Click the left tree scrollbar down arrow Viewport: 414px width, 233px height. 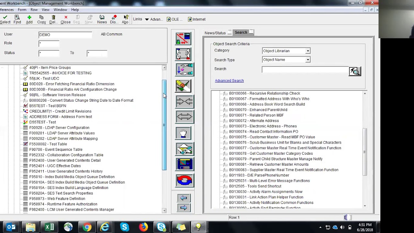(x=164, y=211)
